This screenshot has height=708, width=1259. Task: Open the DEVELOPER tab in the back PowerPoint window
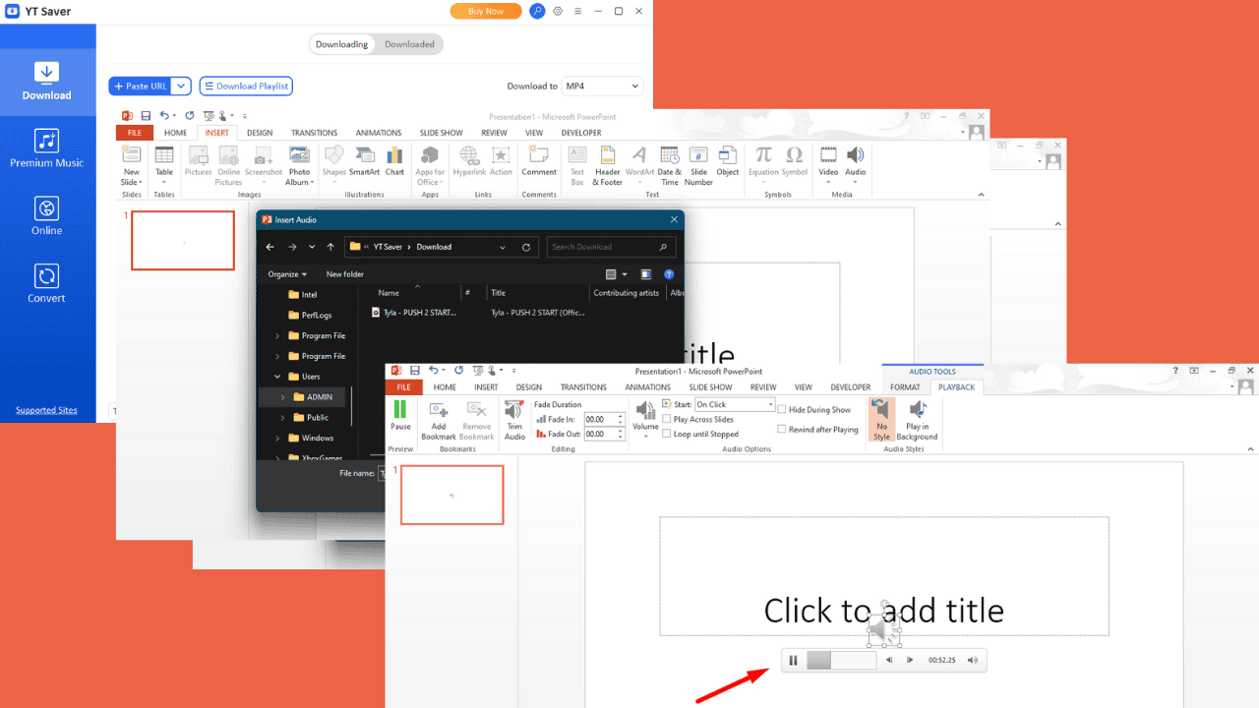(x=580, y=133)
